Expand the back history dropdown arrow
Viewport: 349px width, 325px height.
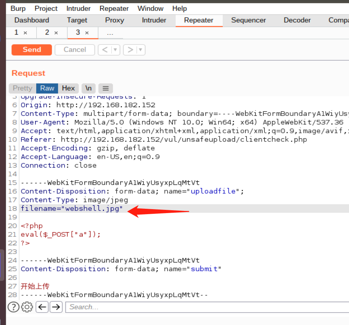[115, 50]
